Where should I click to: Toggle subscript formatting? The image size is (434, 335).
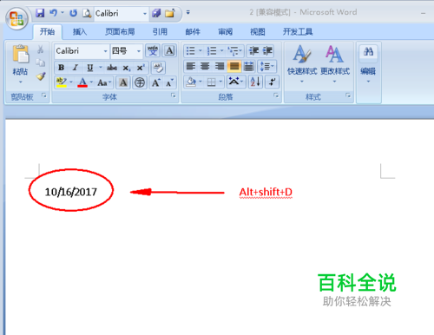pos(127,68)
